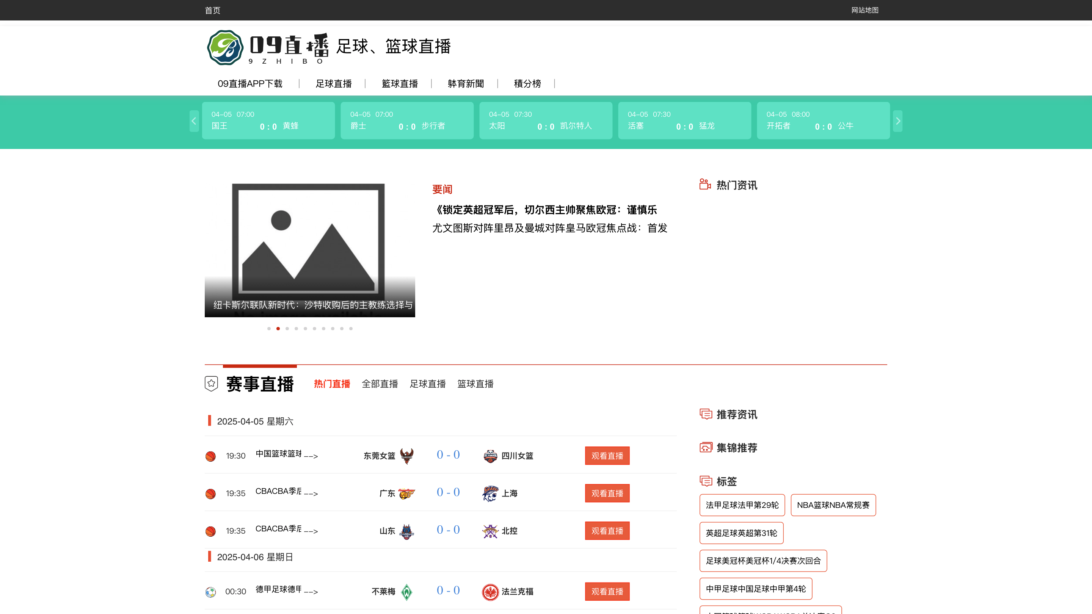The width and height of the screenshot is (1092, 614).
Task: Watch live for 东莞女篮 vs 四川女篮
Action: [607, 456]
